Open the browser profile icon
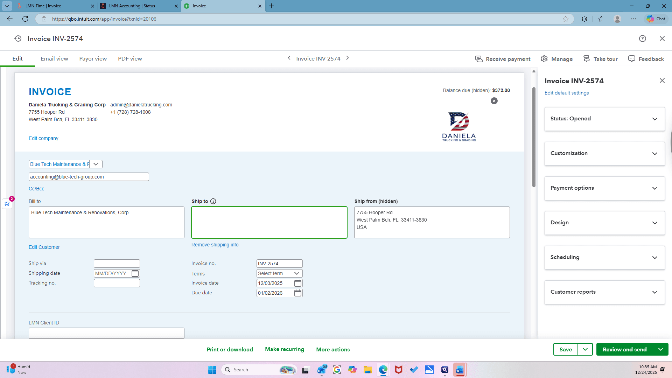The width and height of the screenshot is (672, 378). (617, 19)
